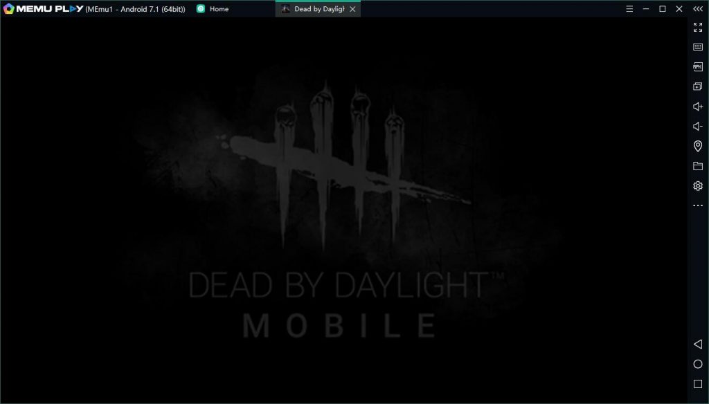Open the multi-instance manager icon
Image resolution: width=709 pixels, height=404 pixels.
pos(698,86)
